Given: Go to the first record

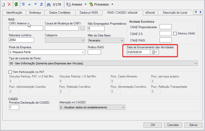Looking at the screenshot, I should [23, 4].
